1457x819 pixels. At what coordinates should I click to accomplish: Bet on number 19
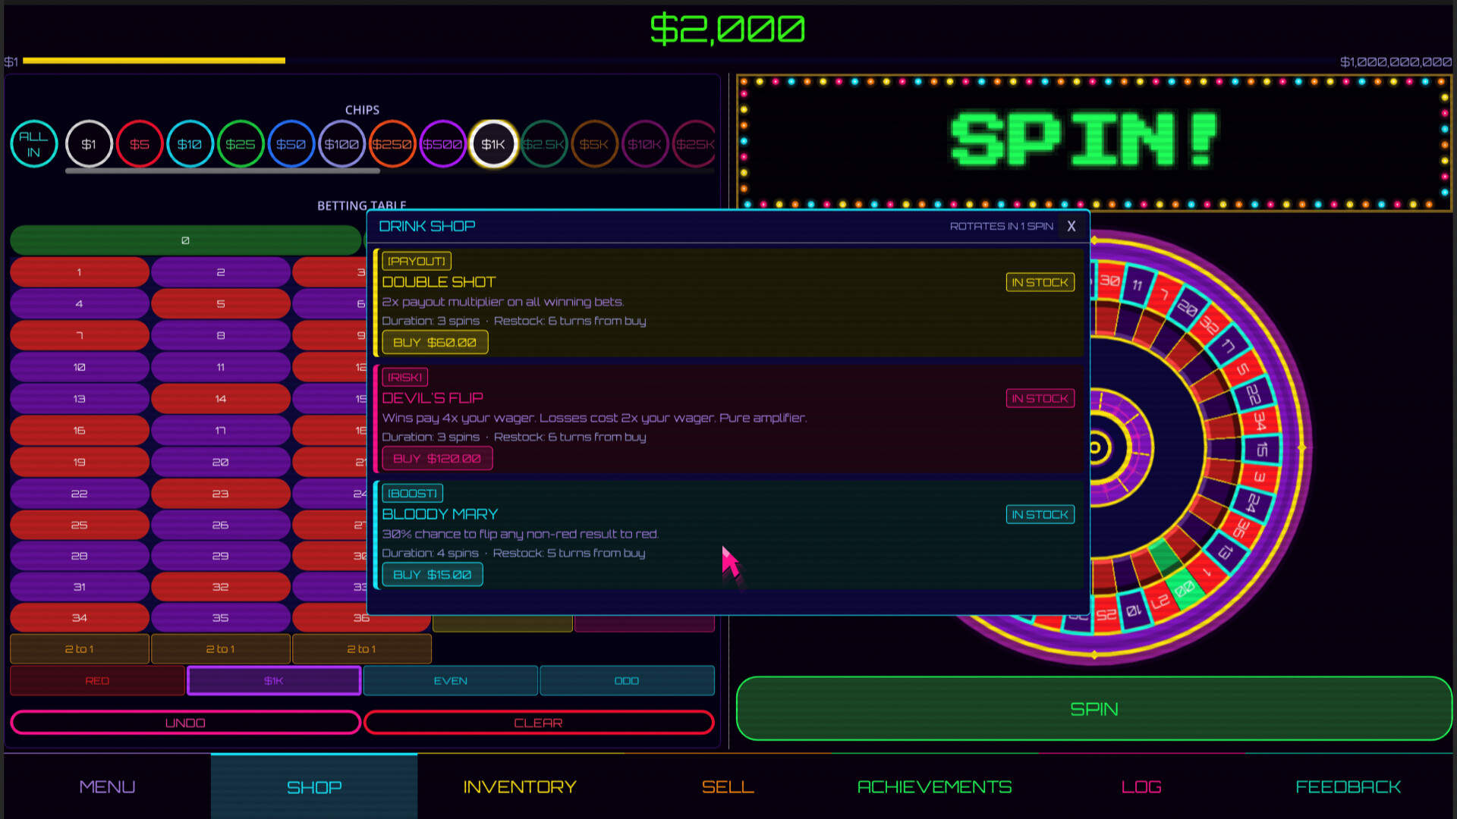(x=80, y=462)
